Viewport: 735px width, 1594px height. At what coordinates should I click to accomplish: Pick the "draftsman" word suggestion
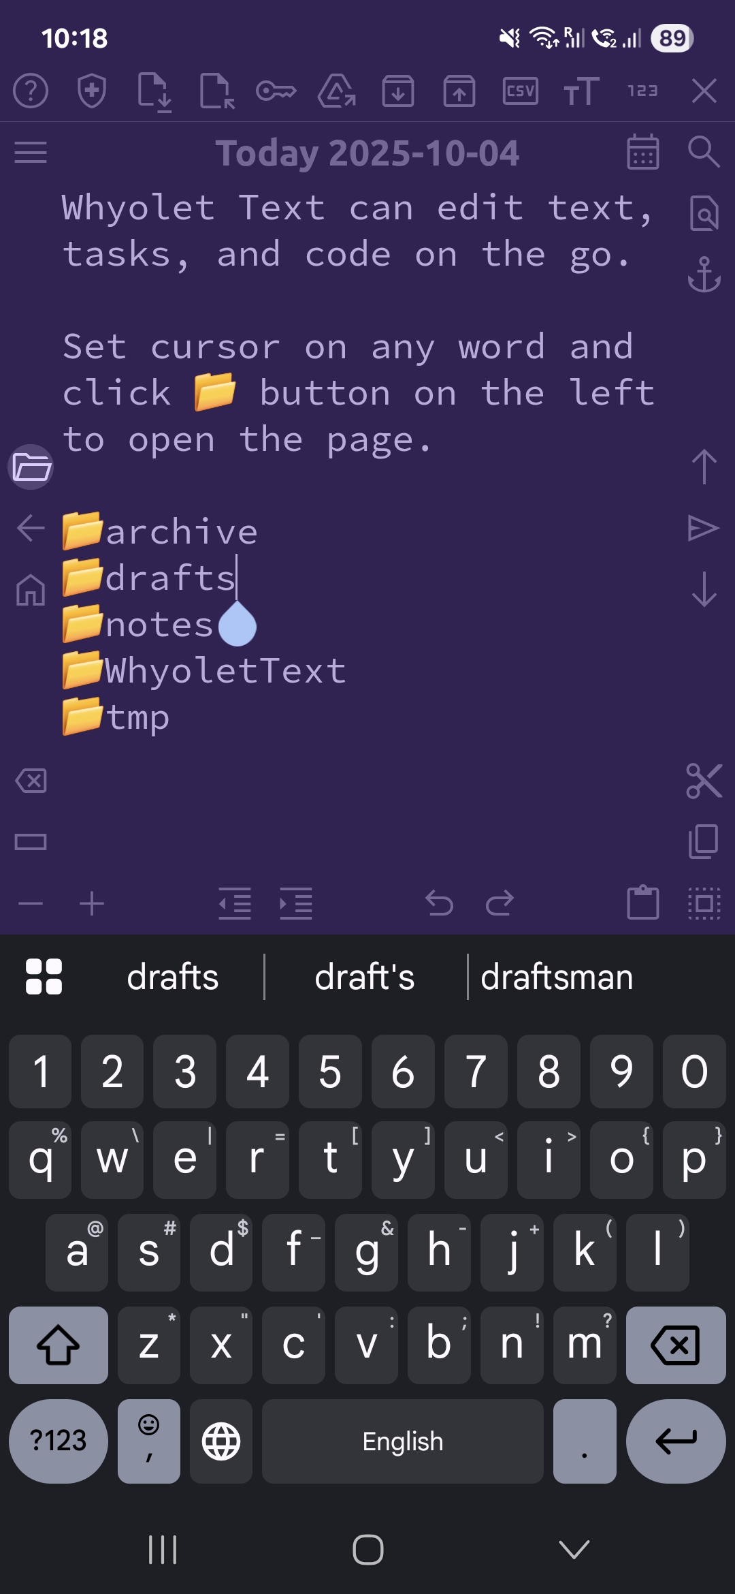click(557, 977)
